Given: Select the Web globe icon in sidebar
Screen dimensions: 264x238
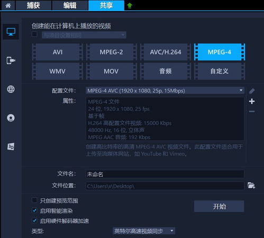Looking at the screenshot, I should (11, 89).
